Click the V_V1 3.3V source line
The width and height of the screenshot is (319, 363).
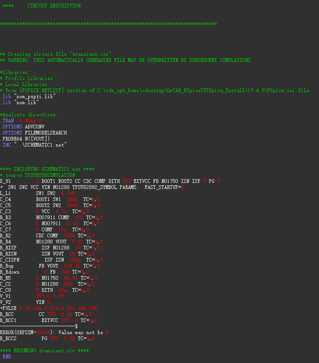click(x=32, y=296)
